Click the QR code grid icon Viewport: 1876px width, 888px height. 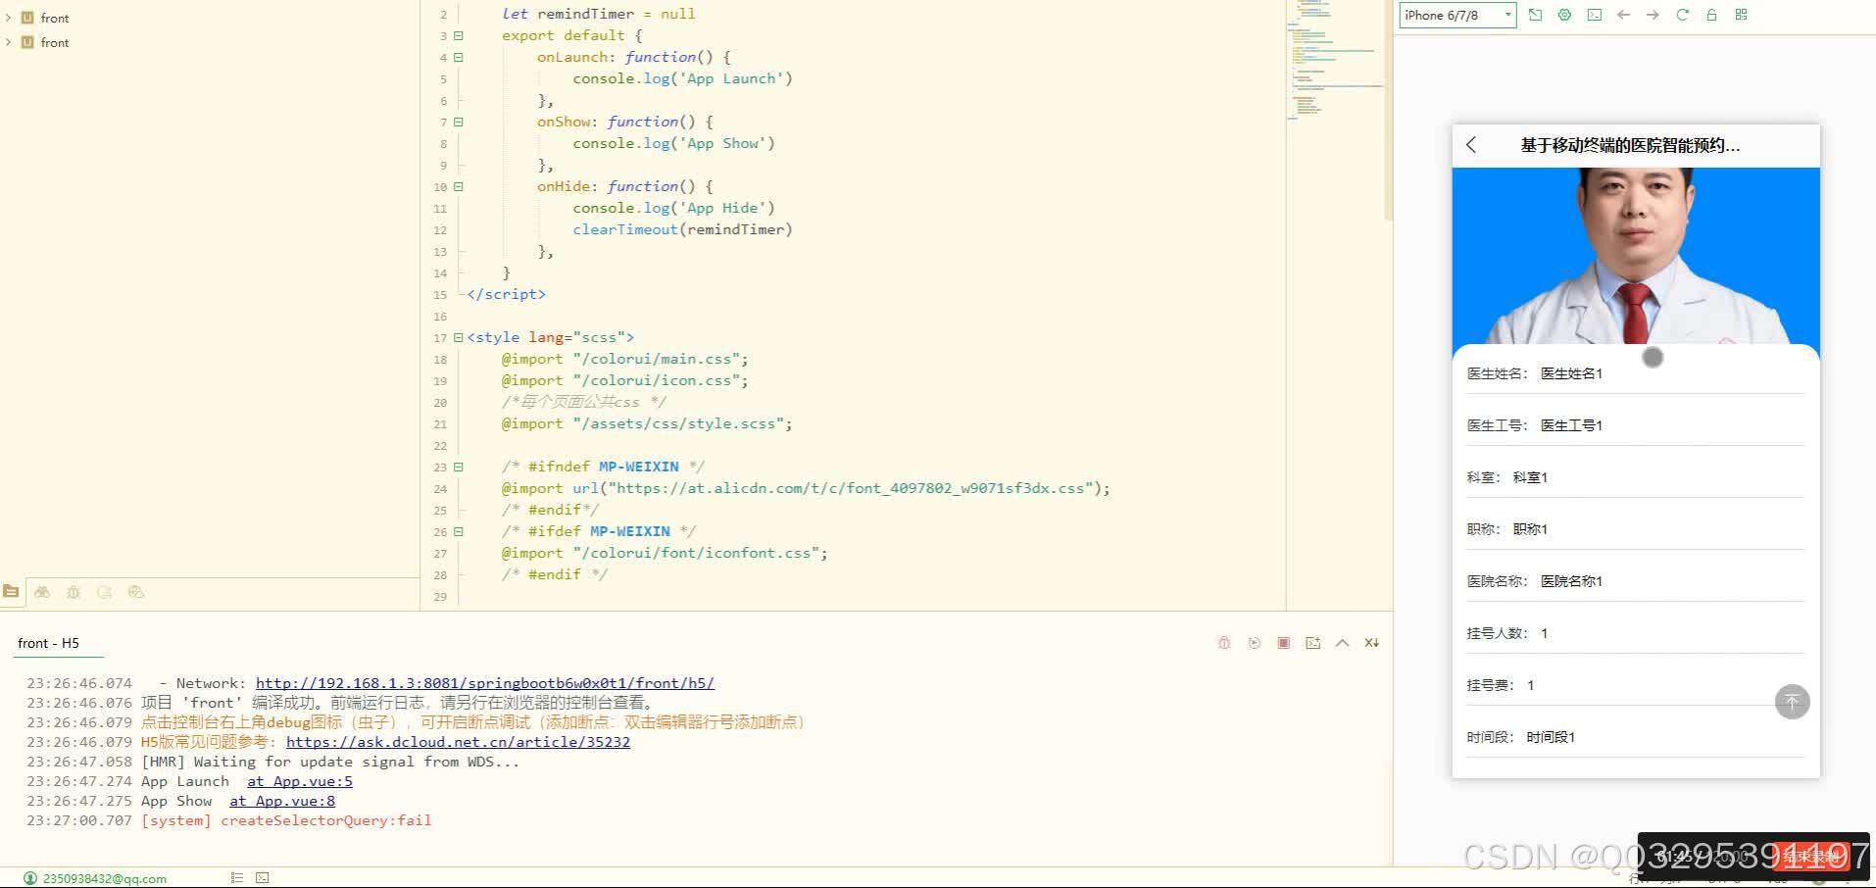pos(1741,15)
